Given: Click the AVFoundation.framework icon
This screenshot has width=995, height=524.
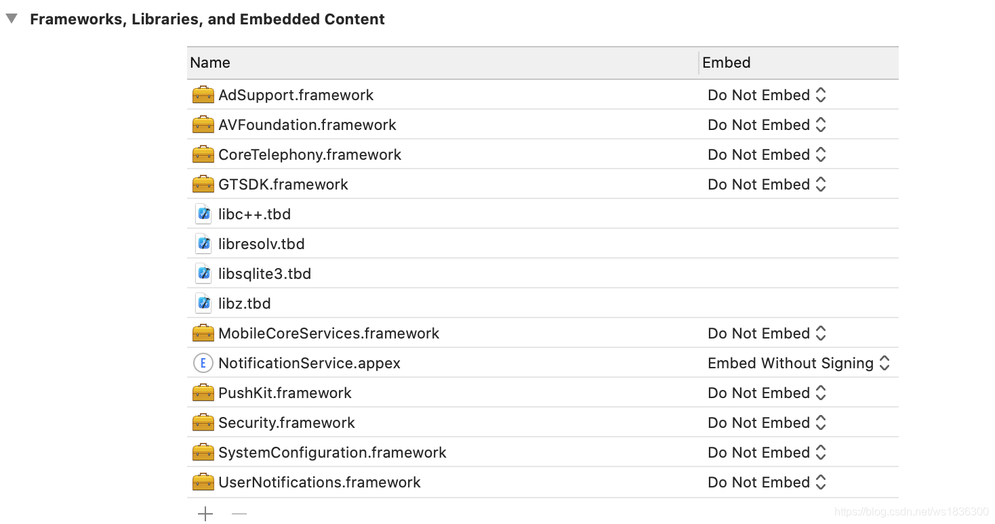Looking at the screenshot, I should coord(203,125).
